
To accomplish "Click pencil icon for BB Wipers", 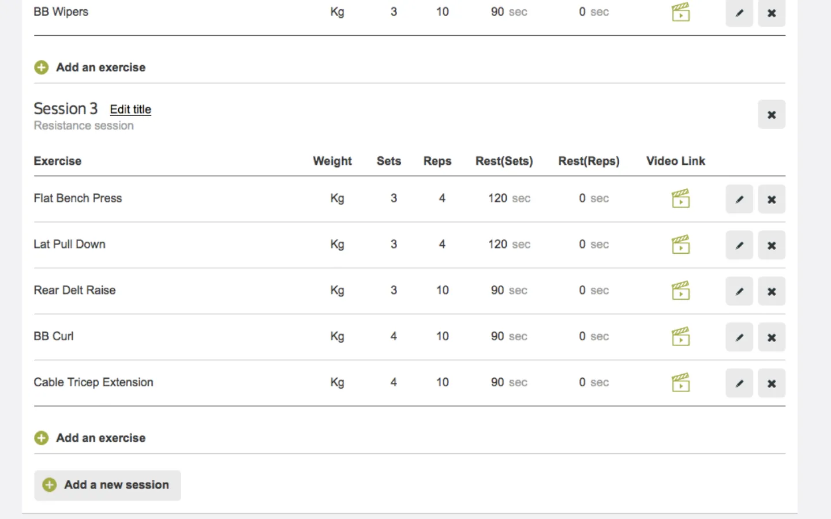I will 739,13.
